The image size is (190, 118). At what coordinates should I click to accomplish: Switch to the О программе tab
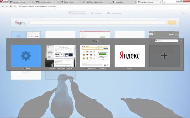[72, 2]
